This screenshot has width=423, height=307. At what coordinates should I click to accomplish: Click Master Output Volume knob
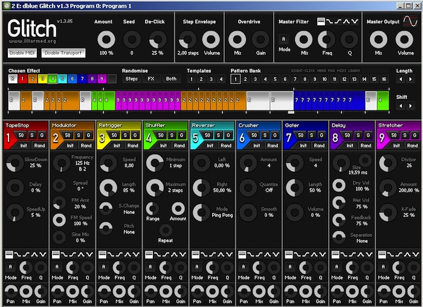tap(404, 39)
